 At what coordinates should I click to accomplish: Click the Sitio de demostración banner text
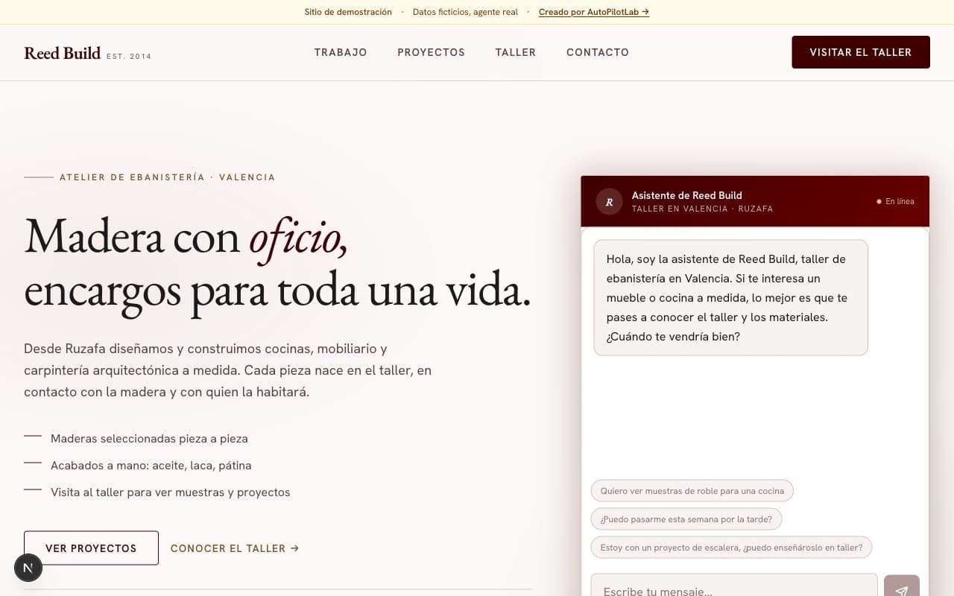(x=348, y=12)
